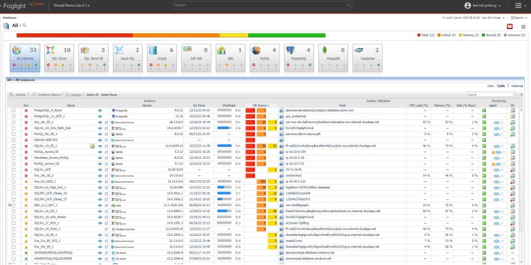Click the red Fatal segment of status bar

[x=75, y=35]
